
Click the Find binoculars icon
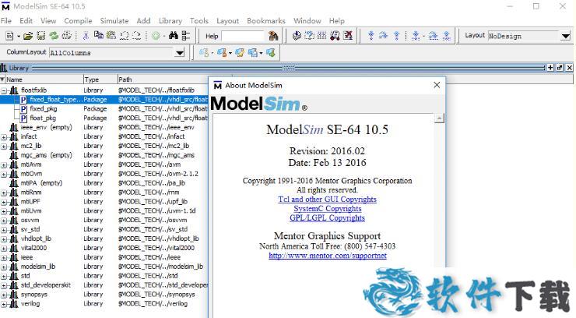tap(172, 36)
